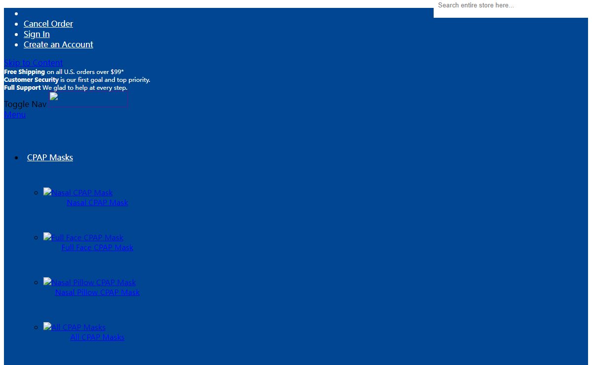Image resolution: width=592 pixels, height=365 pixels.
Task: Open the Nasal CPAP Mask text link
Action: (97, 203)
